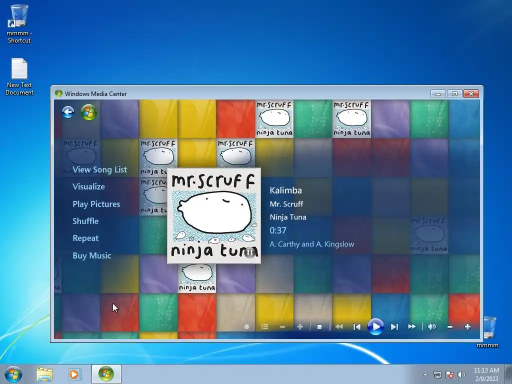Mute audio with the speaker icon
The image size is (512, 384).
click(x=431, y=326)
